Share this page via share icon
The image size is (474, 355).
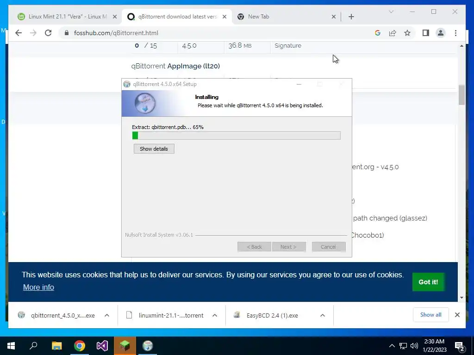point(393,33)
